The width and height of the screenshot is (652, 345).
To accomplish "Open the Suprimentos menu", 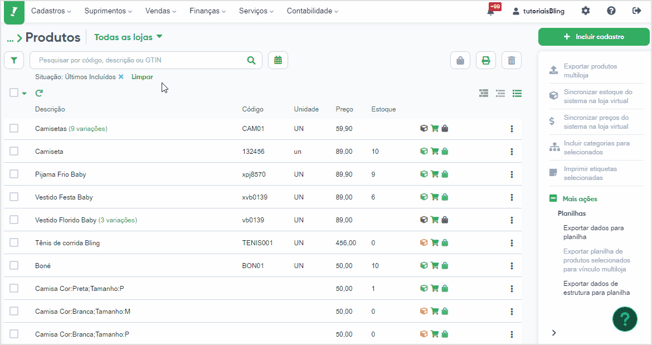I will [x=108, y=11].
